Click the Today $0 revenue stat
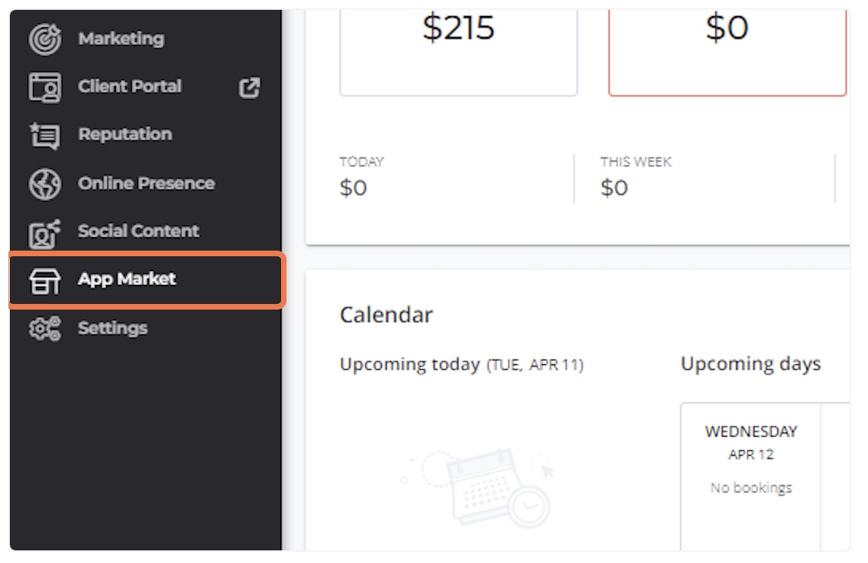This screenshot has height=563, width=868. pyautogui.click(x=362, y=177)
